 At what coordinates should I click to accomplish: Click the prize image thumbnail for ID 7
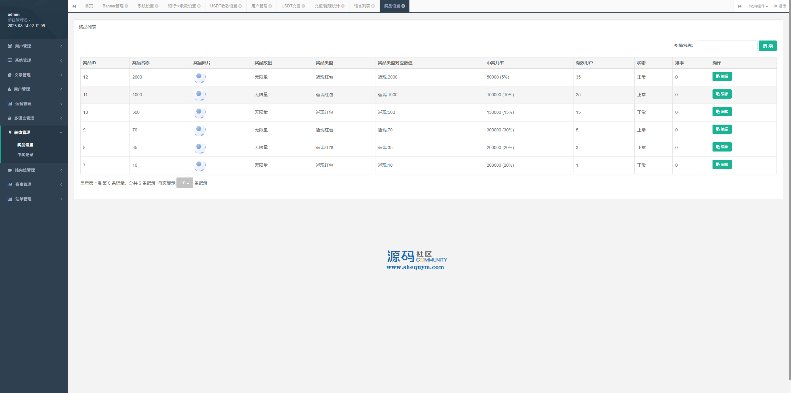coord(200,165)
